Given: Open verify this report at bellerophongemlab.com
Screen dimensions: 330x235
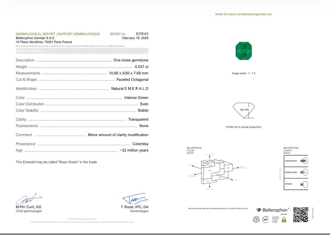Looking at the screenshot, I should (x=243, y=14).
